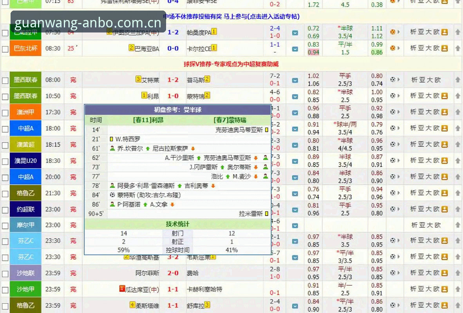Pin 中超A 18:00 match with up arrow
Screen dimensions: 463x313
(458, 128)
